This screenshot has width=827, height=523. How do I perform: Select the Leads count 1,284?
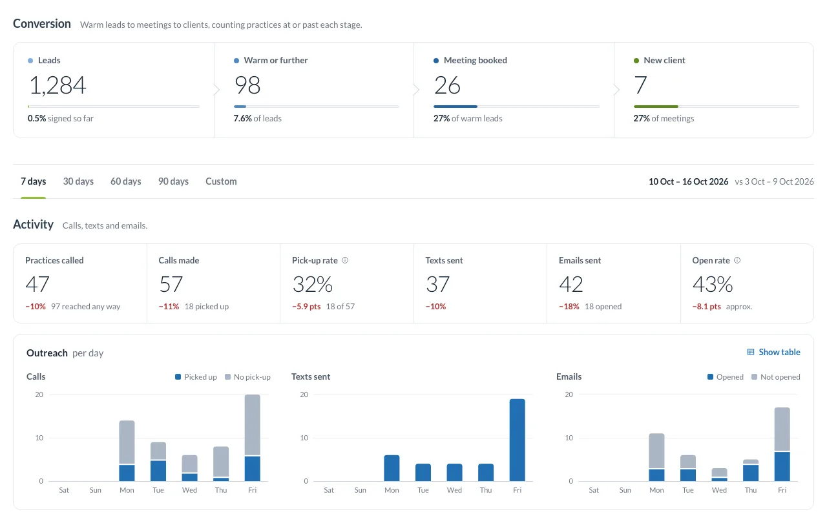[x=57, y=85]
